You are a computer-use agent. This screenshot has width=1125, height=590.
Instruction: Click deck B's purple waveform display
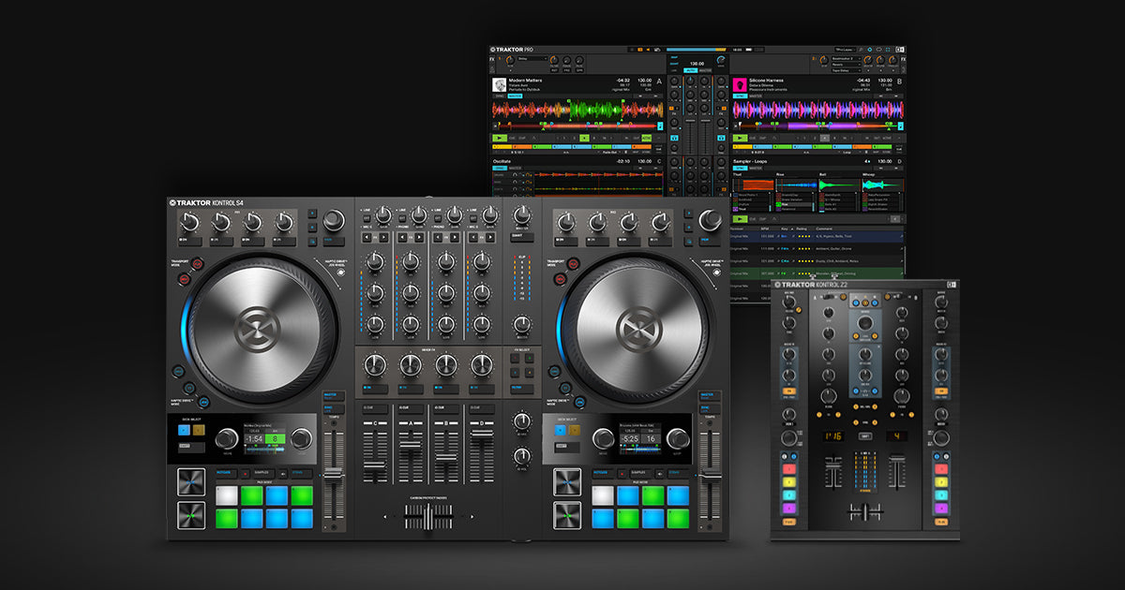(818, 110)
